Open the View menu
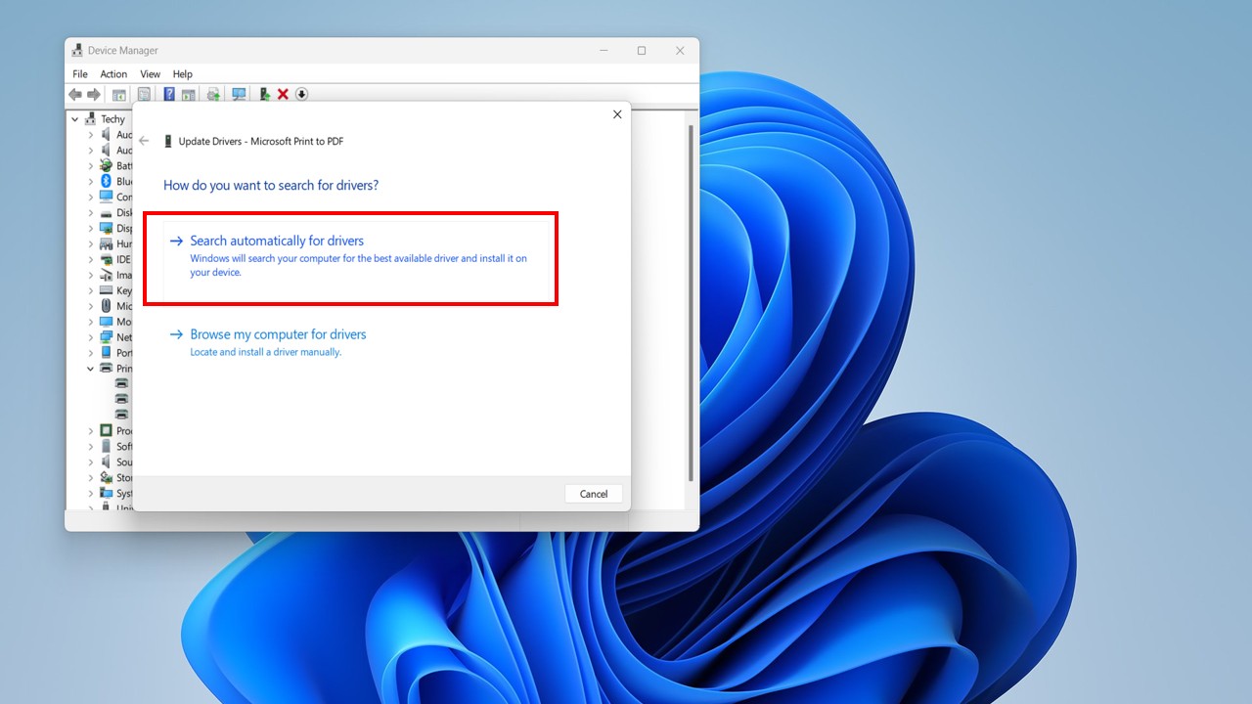 [x=150, y=74]
